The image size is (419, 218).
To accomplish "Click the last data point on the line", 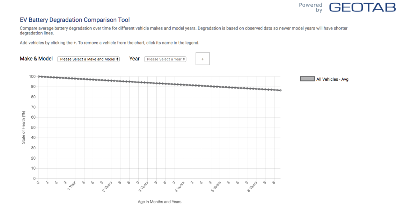I will click(x=281, y=90).
